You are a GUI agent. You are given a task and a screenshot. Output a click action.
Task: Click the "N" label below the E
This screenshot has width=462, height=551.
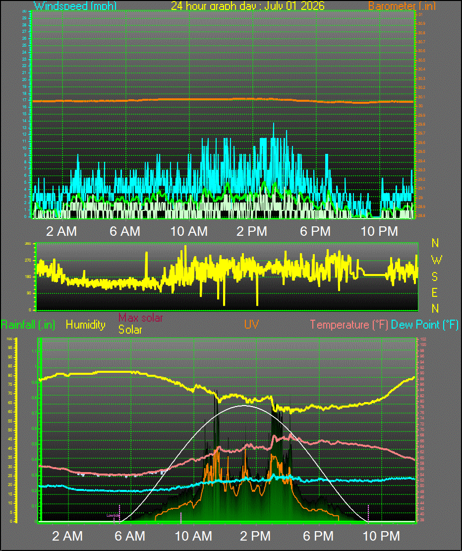[x=435, y=309]
